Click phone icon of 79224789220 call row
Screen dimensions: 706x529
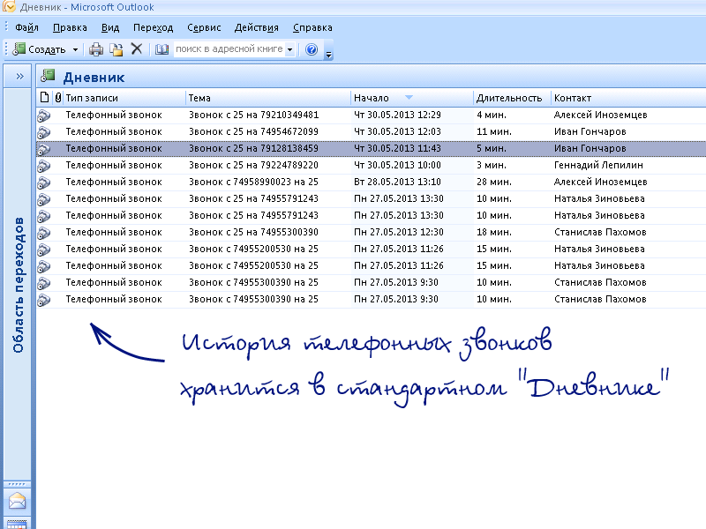[x=44, y=166]
